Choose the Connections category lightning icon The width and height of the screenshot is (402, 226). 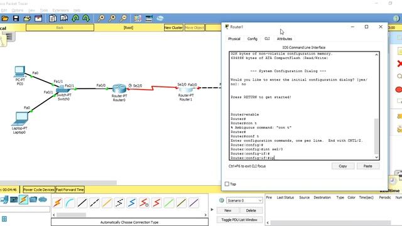(23, 200)
